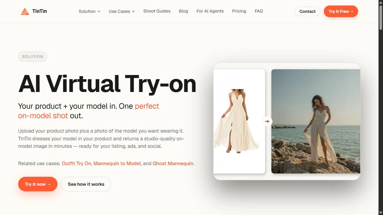Click the 'perfect on-model shot' orange text
Image resolution: width=383 pixels, height=215 pixels.
[89, 111]
